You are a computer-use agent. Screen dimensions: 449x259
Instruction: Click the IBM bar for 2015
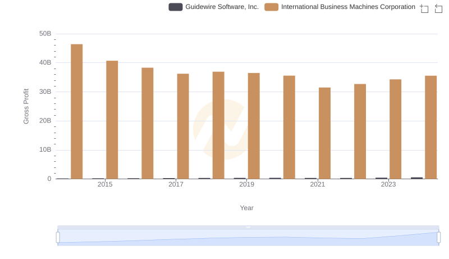click(x=112, y=120)
